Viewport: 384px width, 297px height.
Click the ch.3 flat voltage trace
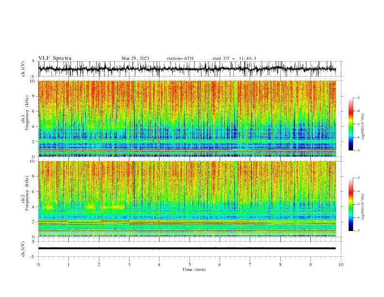(187, 248)
